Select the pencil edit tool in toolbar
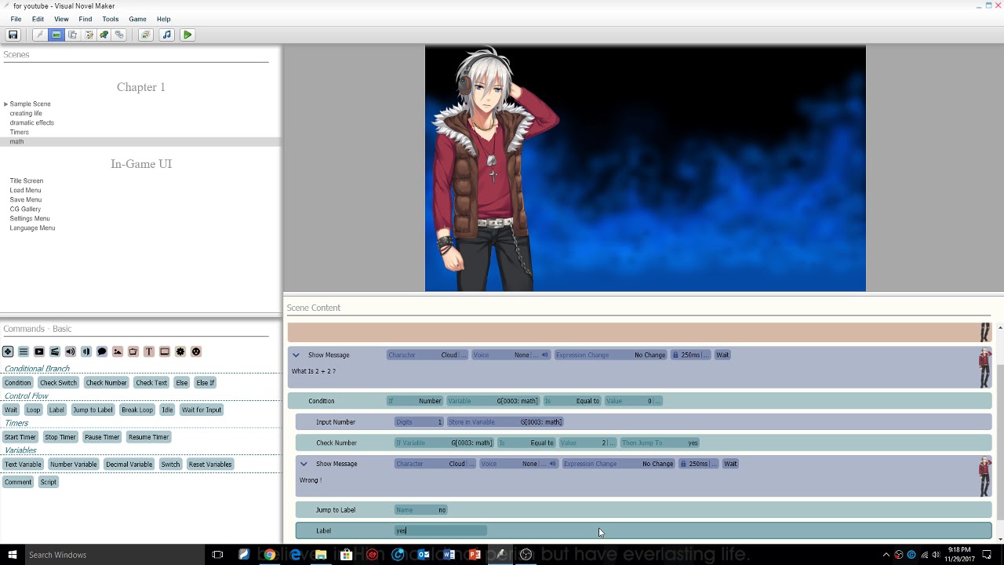The height and width of the screenshot is (565, 1004). [40, 35]
